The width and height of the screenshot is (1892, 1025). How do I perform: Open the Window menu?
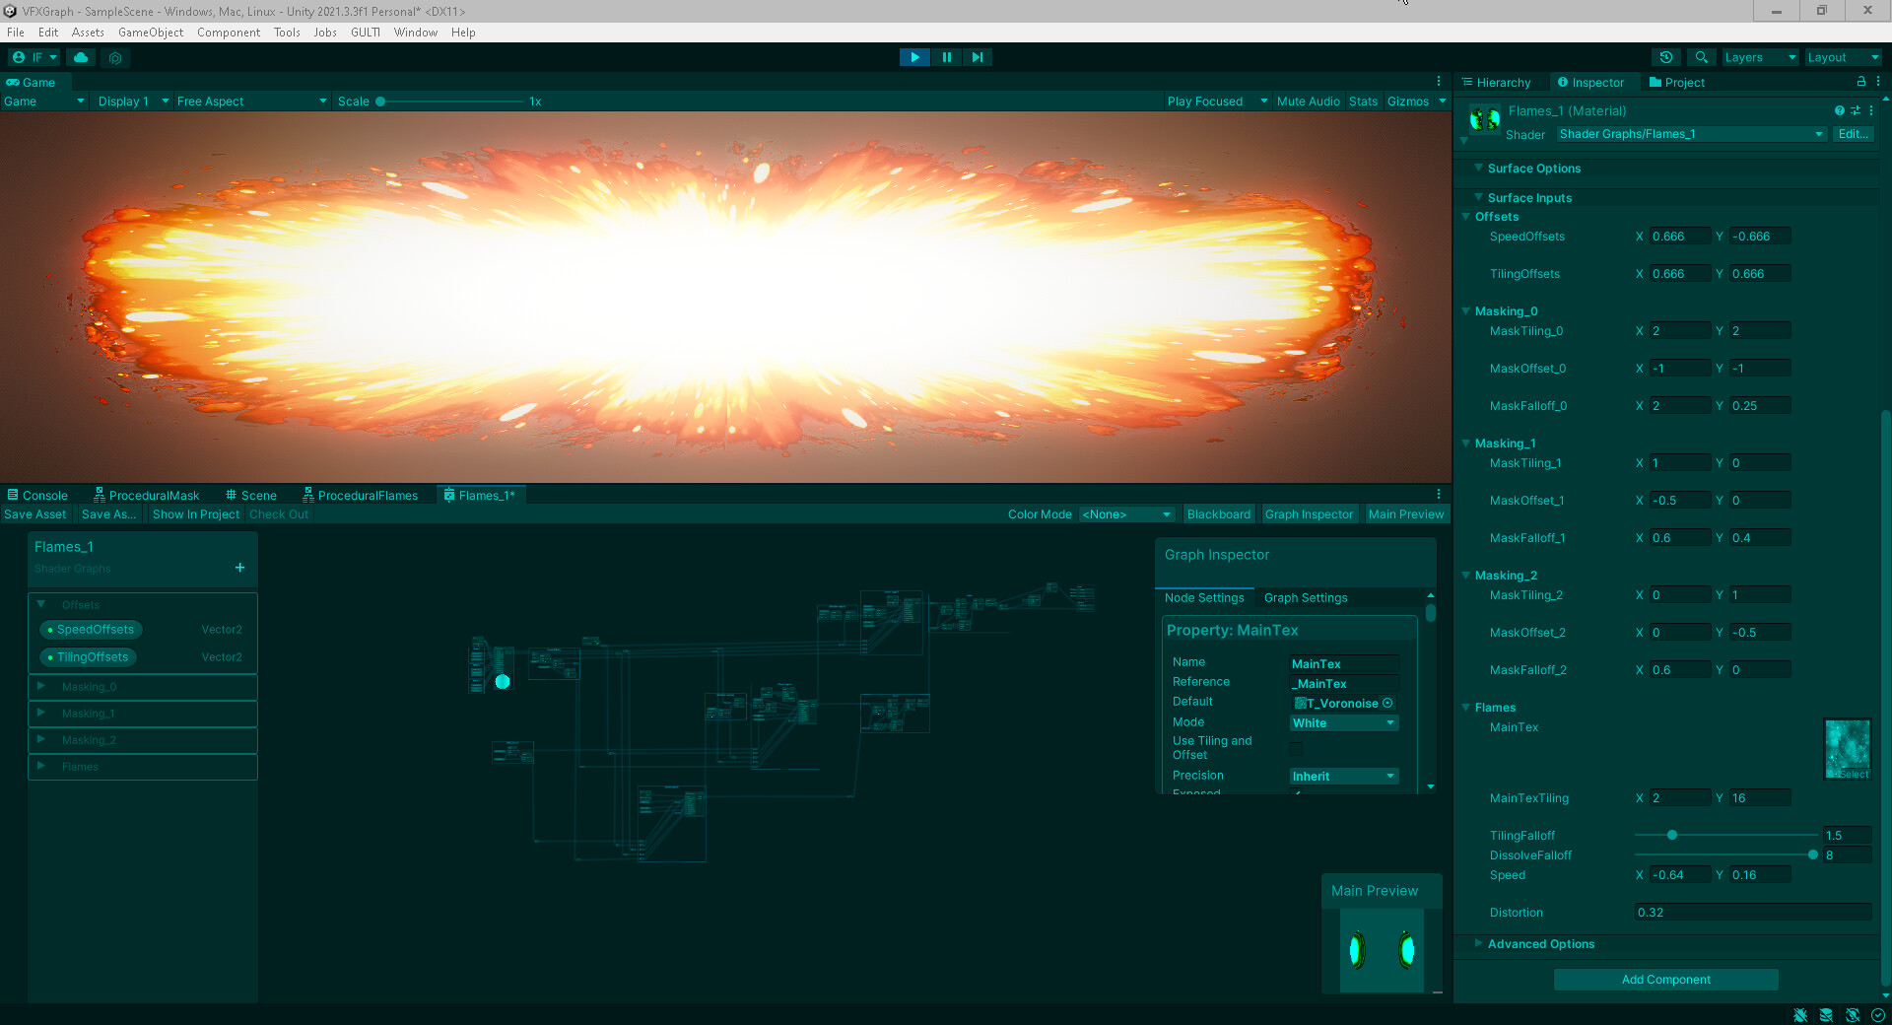(x=415, y=32)
